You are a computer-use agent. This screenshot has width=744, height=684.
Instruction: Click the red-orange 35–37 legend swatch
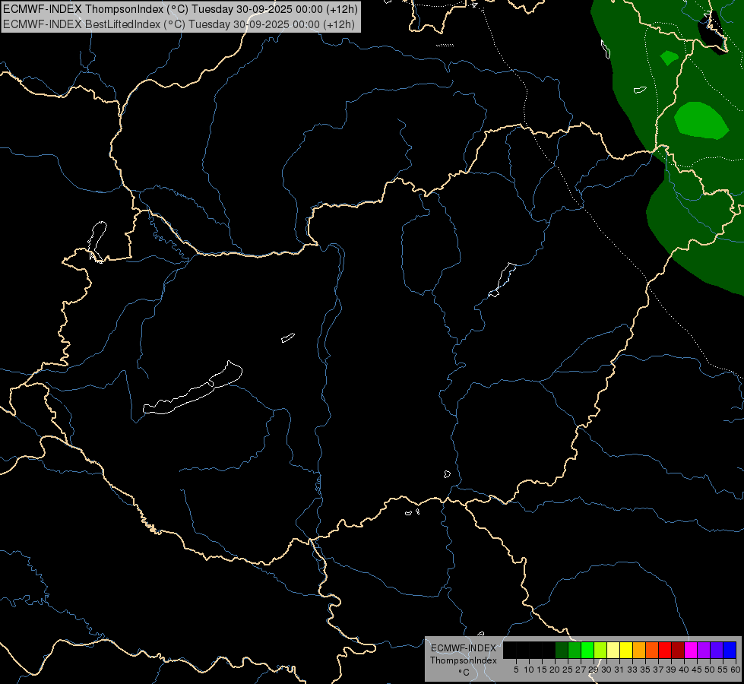[x=652, y=650]
